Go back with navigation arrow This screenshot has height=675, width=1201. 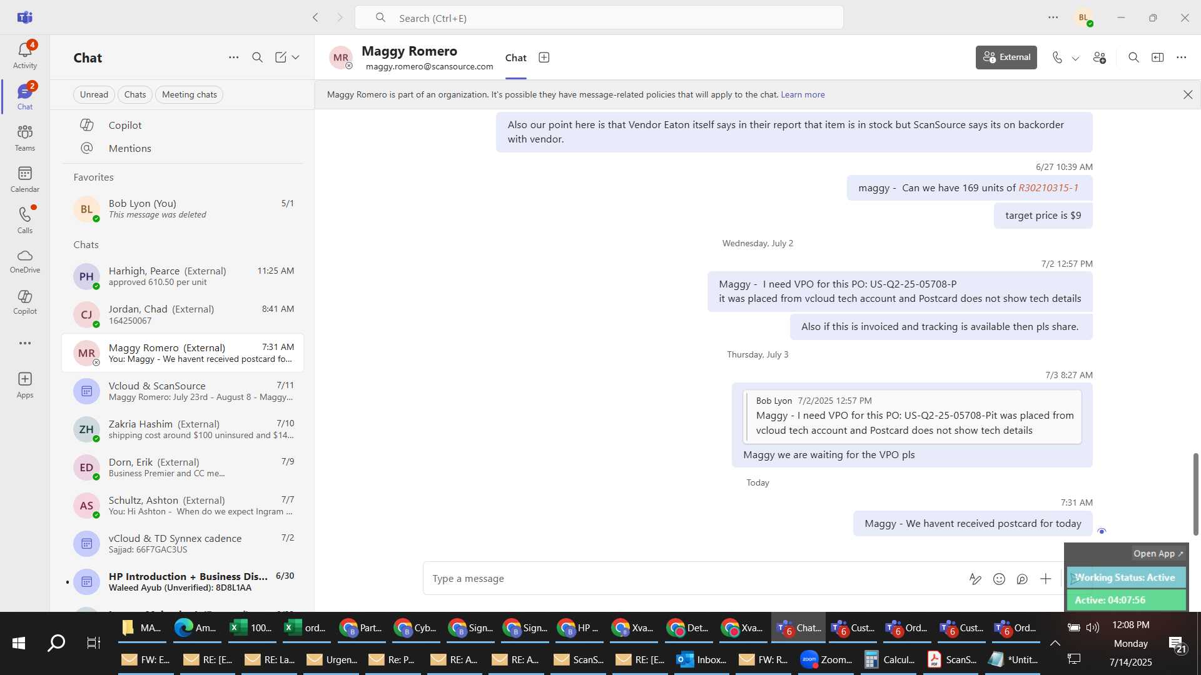(x=316, y=17)
